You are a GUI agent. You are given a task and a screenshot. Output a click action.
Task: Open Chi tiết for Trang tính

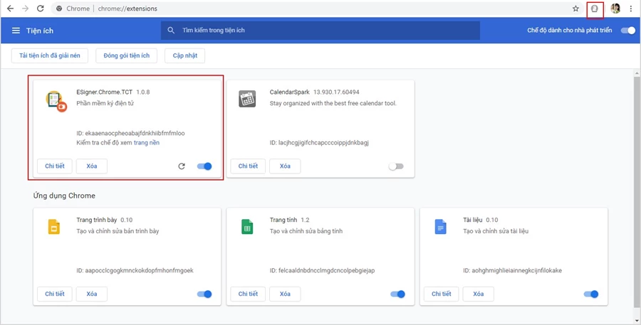click(248, 294)
